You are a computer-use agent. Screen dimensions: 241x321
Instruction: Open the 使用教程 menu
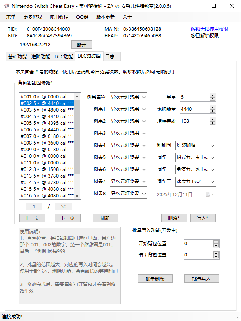tap(59, 17)
